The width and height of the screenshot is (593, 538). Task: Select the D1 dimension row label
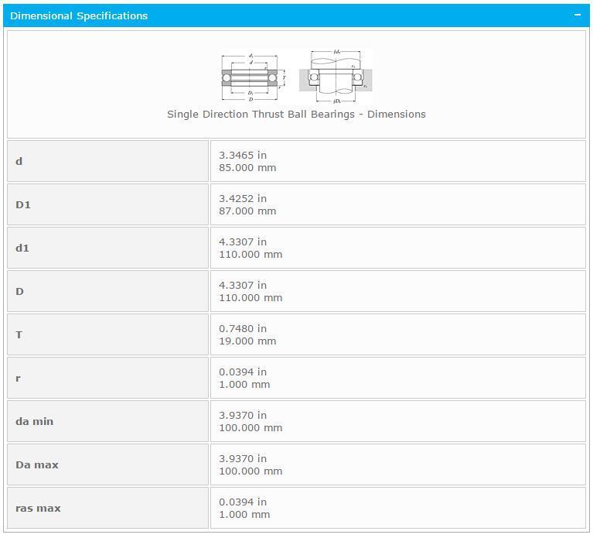(23, 205)
